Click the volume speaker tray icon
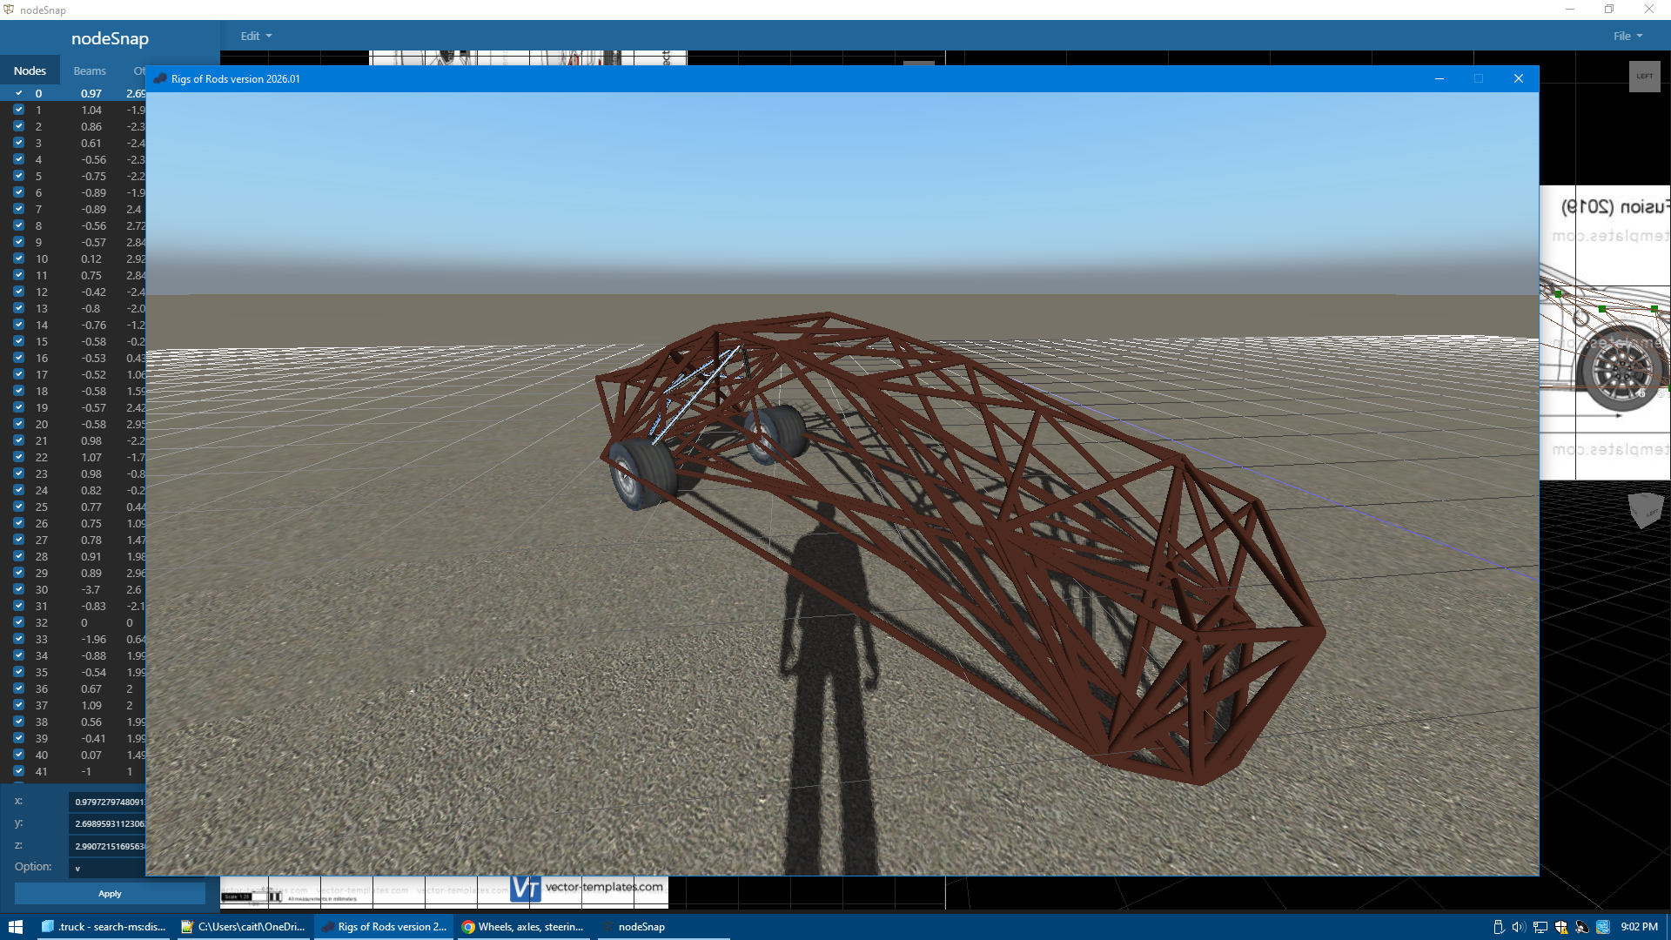 tap(1519, 927)
